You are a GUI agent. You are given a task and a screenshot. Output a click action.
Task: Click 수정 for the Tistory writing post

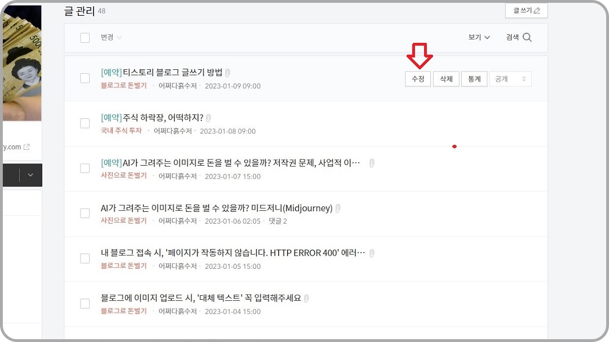point(418,79)
